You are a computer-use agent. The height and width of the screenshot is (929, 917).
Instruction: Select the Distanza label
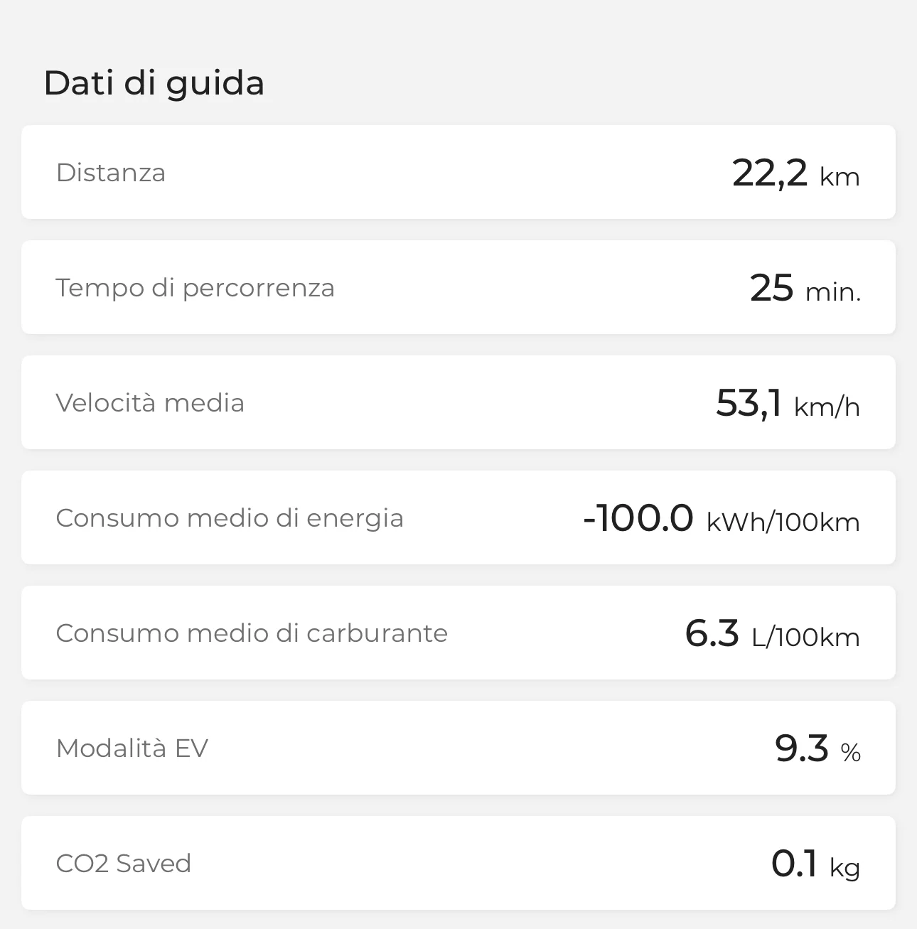tap(111, 173)
